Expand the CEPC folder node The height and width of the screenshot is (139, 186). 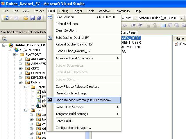click(x=20, y=68)
